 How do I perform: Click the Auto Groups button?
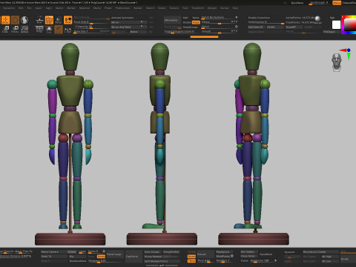152,252
